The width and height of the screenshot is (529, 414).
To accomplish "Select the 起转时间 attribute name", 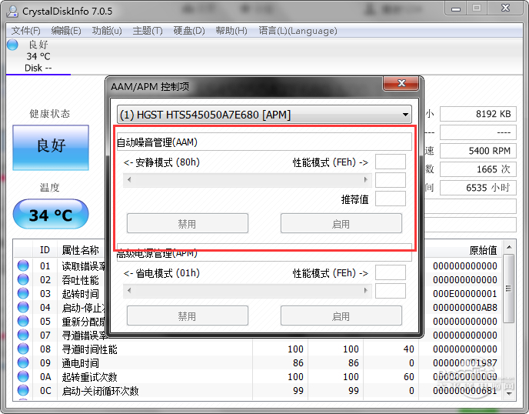I will coord(80,293).
